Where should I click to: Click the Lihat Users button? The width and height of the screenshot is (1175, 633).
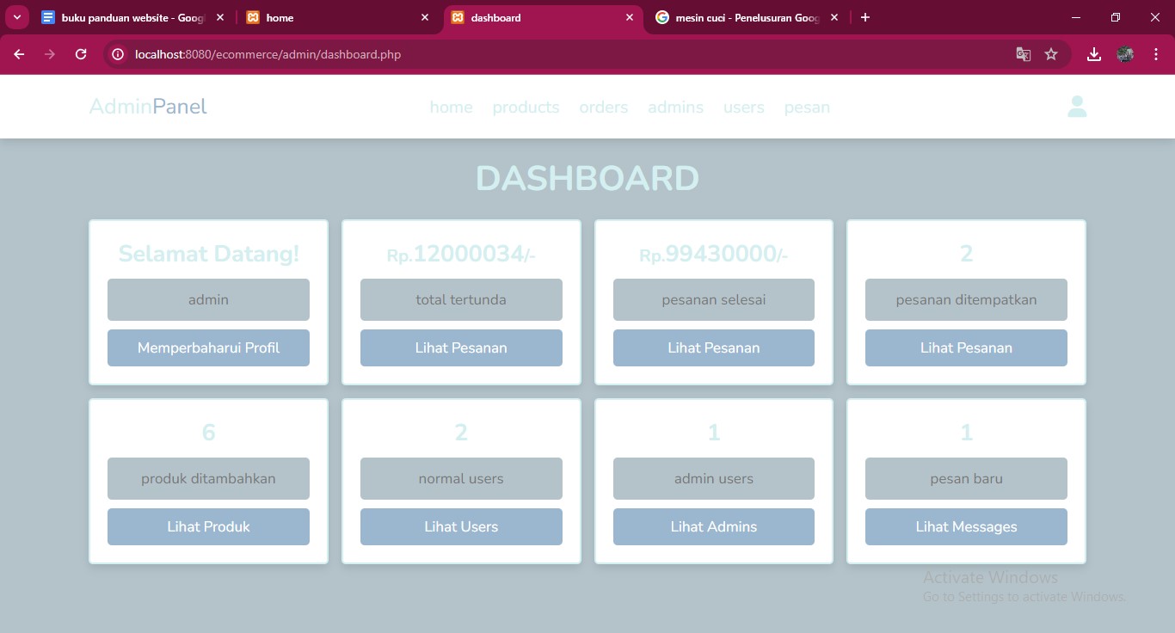point(461,526)
